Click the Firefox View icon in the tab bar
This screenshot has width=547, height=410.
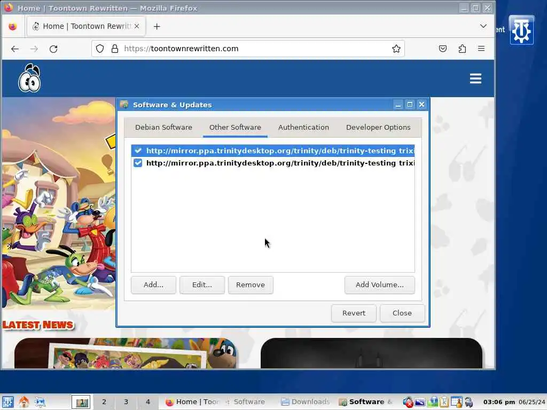(13, 27)
